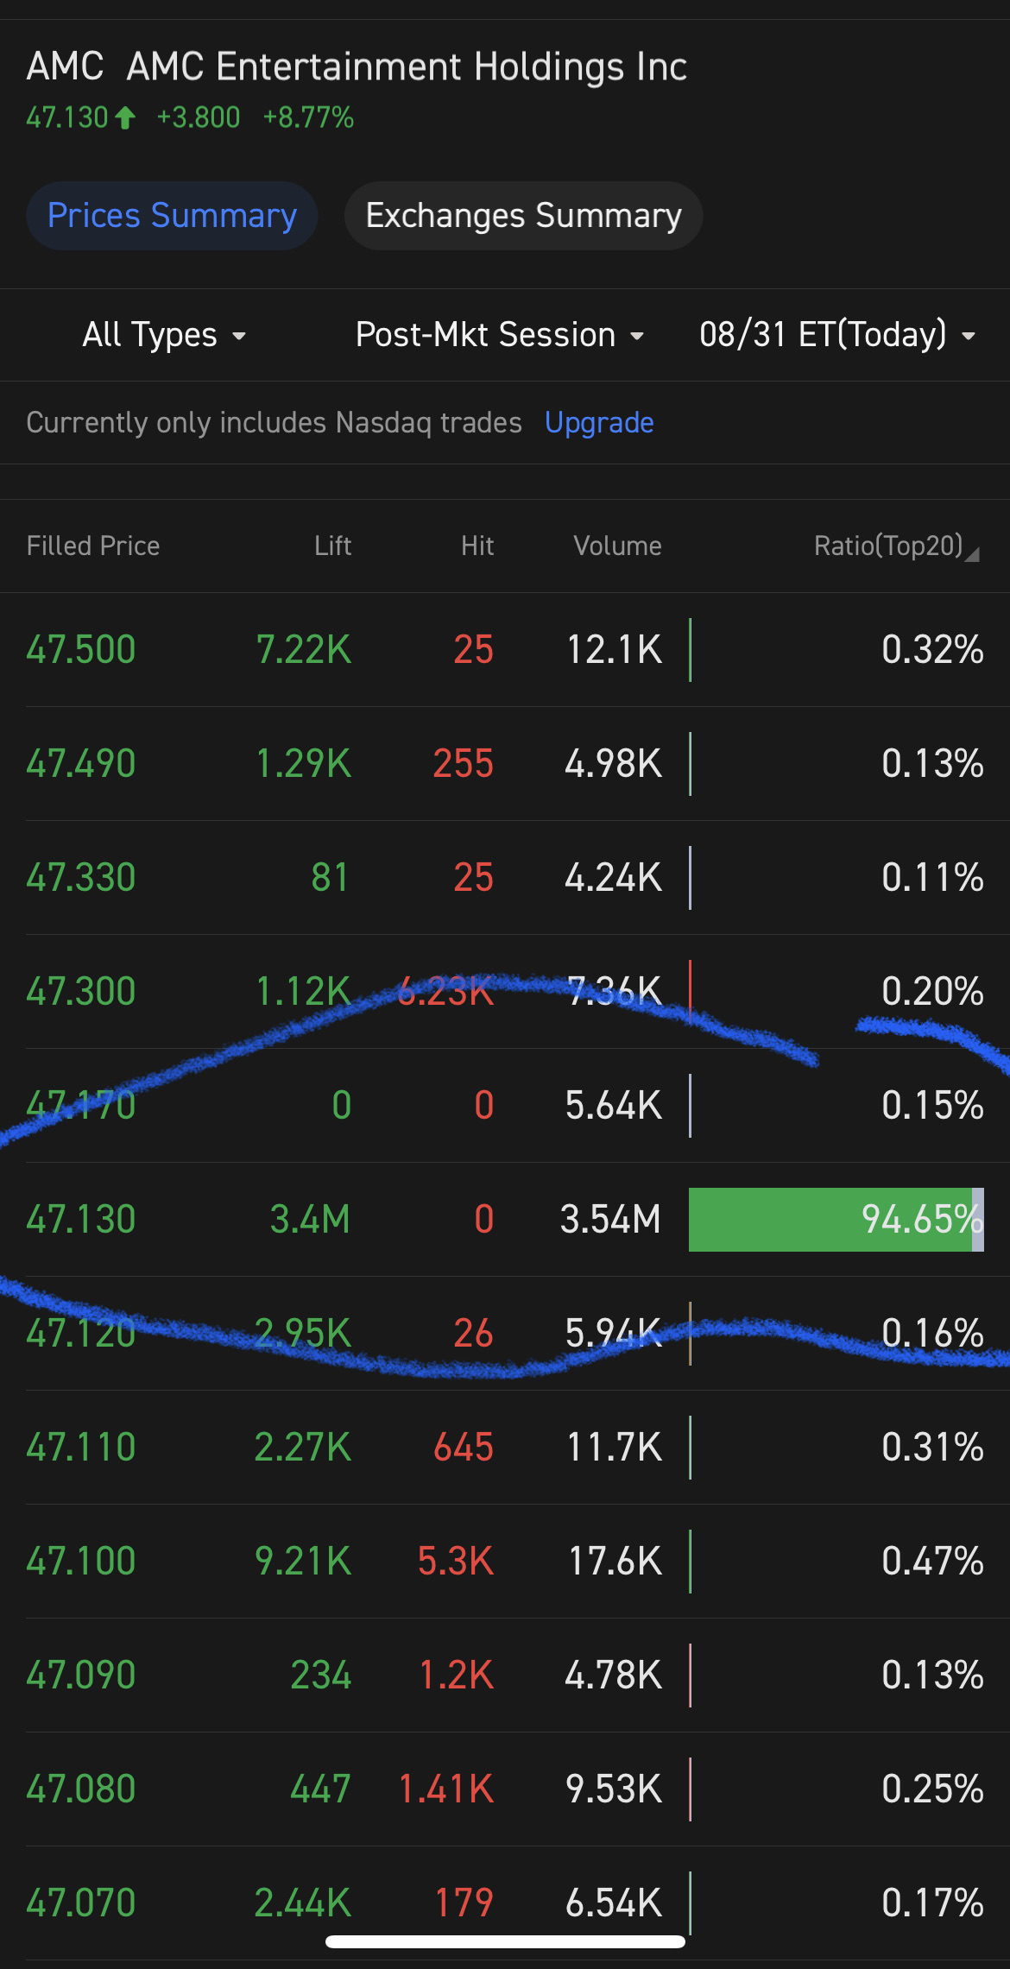Click the 81 lift value
The height and width of the screenshot is (1969, 1010).
pyautogui.click(x=331, y=878)
